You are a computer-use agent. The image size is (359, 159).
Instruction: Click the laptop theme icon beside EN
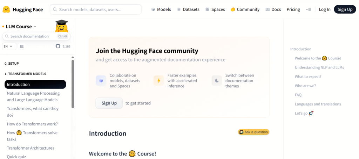pyautogui.click(x=22, y=46)
